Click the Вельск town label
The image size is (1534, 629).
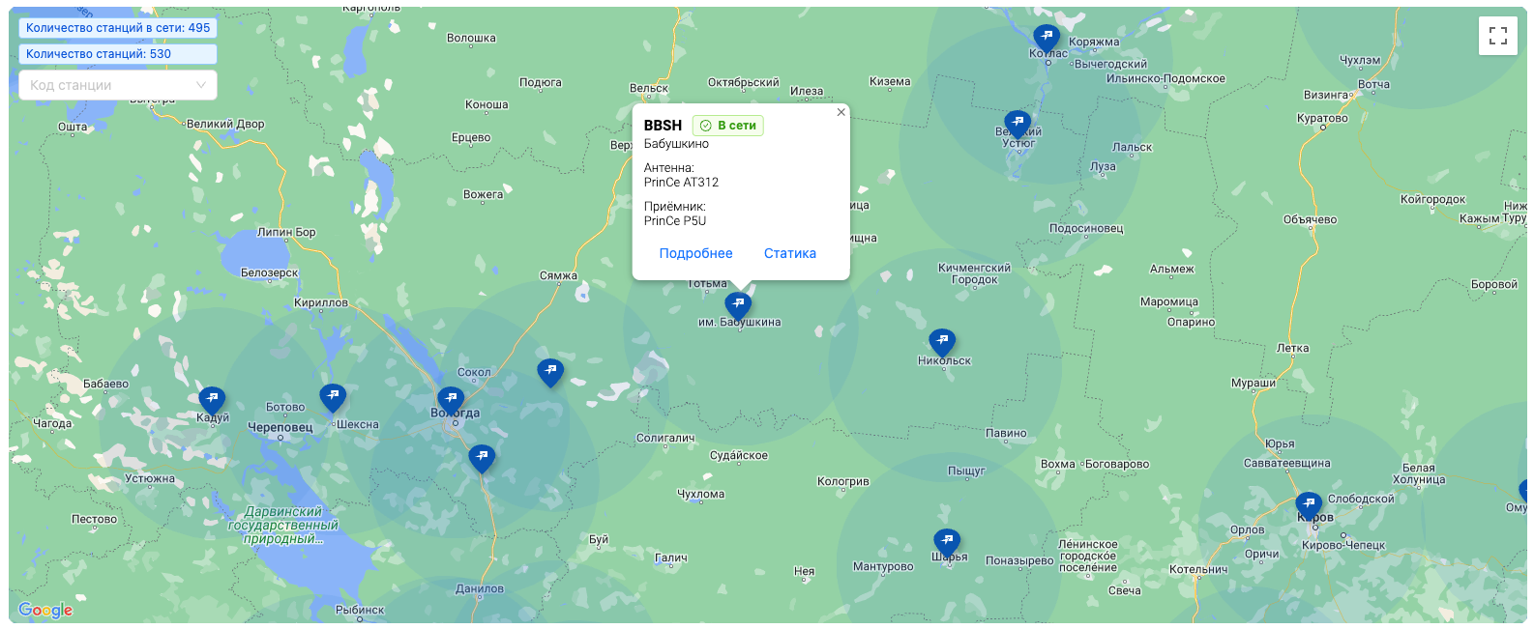[x=649, y=88]
